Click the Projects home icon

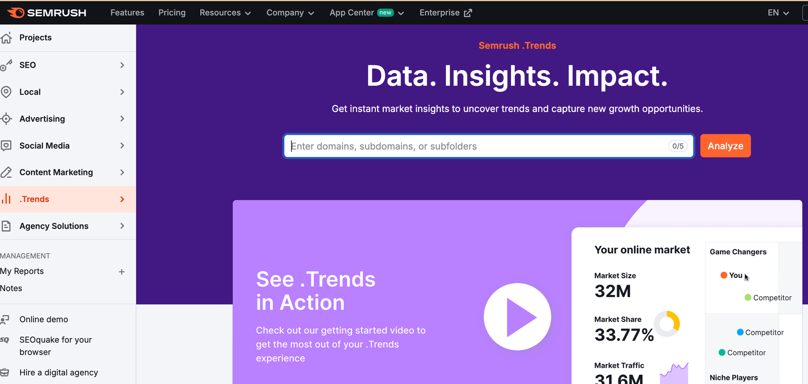coord(6,38)
